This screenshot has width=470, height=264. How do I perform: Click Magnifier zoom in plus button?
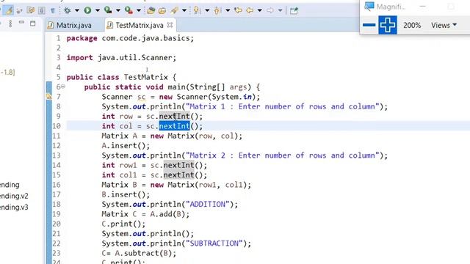(x=388, y=25)
